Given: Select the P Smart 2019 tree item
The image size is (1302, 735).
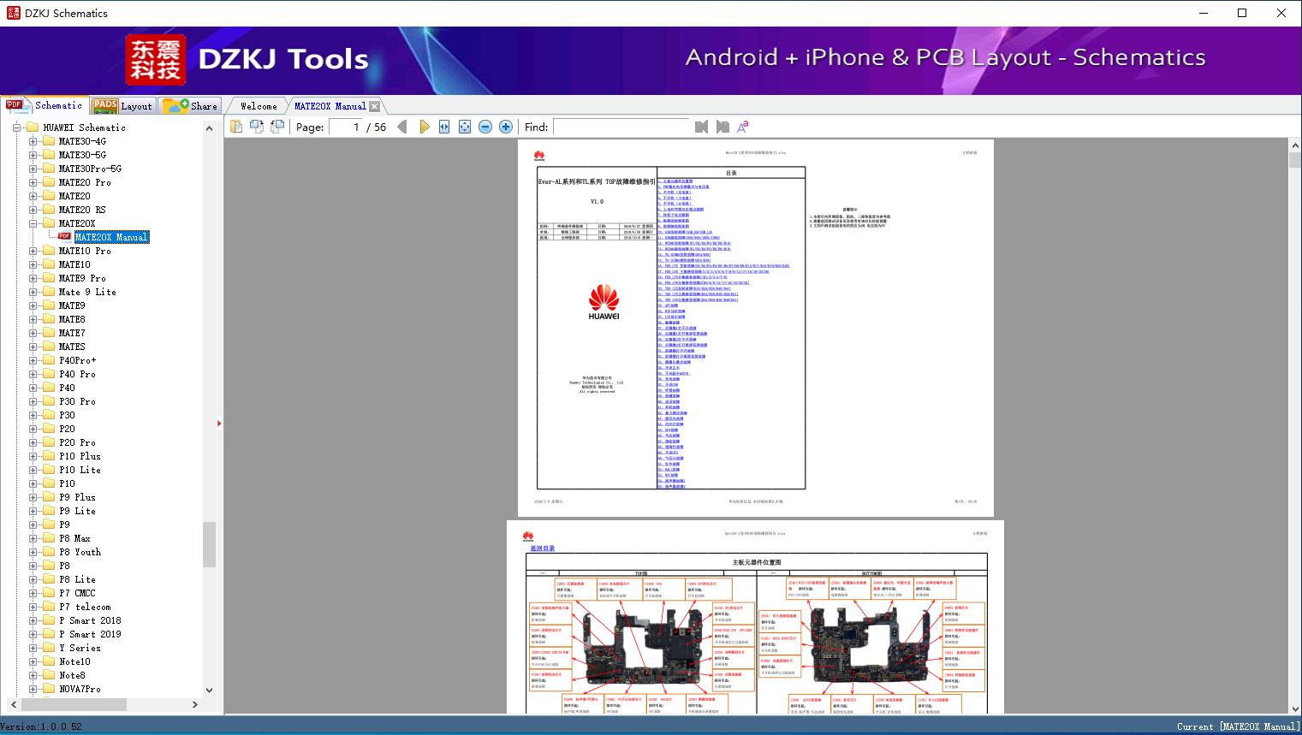Looking at the screenshot, I should pyautogui.click(x=90, y=634).
